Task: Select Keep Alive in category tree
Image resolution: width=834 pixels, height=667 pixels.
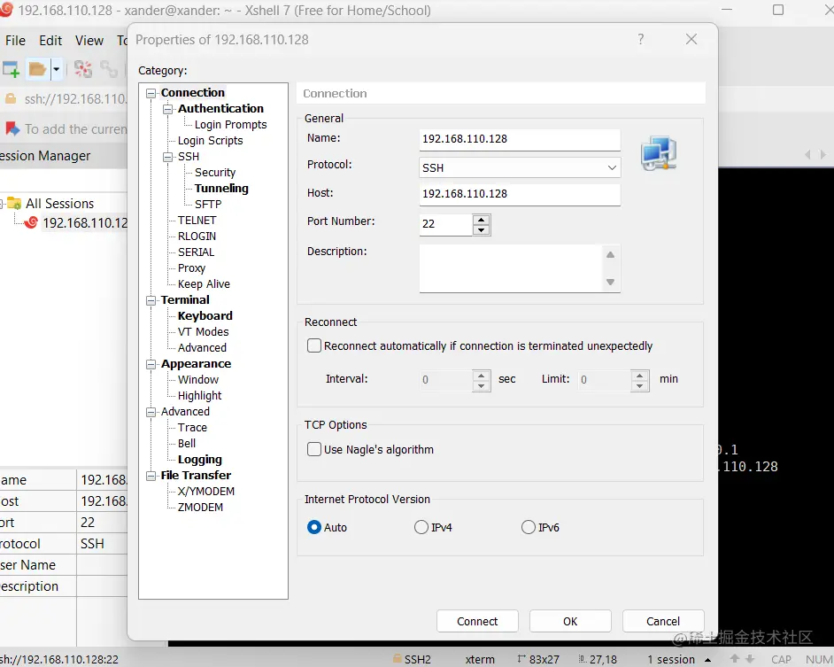Action: (x=204, y=284)
